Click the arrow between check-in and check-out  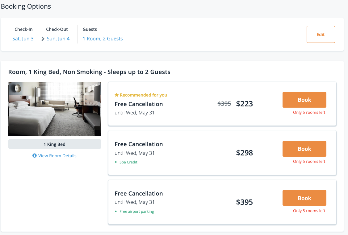click(43, 39)
